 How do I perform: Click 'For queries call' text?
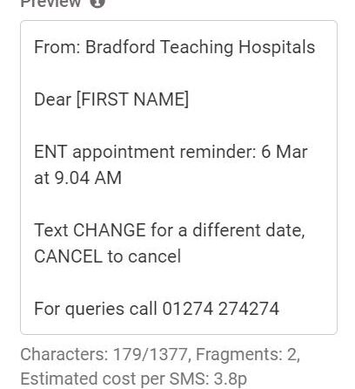96,309
